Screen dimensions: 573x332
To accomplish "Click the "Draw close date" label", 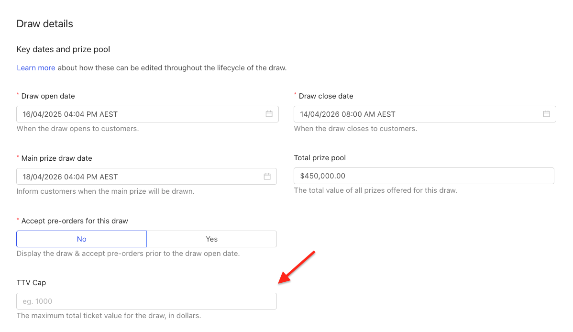I will pos(326,96).
